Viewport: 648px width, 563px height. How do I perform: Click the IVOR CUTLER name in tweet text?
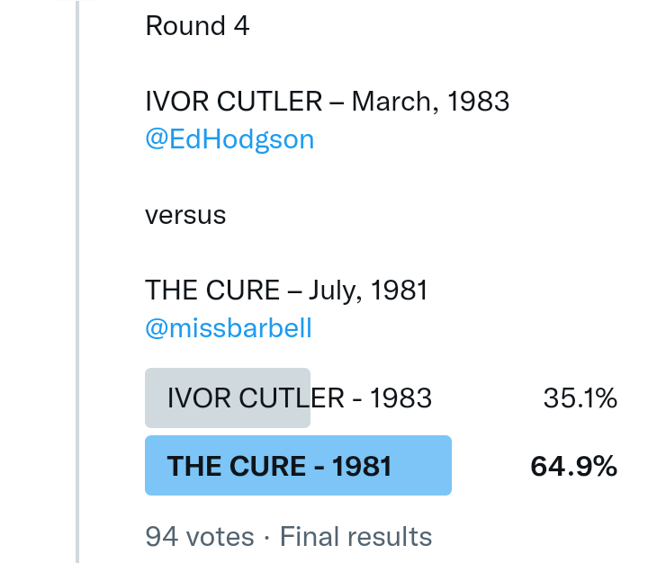click(x=232, y=102)
